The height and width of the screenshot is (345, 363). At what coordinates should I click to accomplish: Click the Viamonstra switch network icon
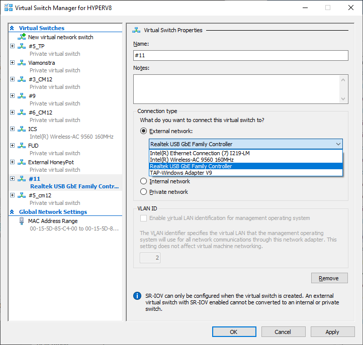[22, 63]
